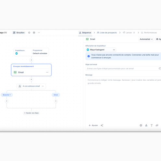
Task: Select the A une adresse email condition
Action: pos(31,86)
